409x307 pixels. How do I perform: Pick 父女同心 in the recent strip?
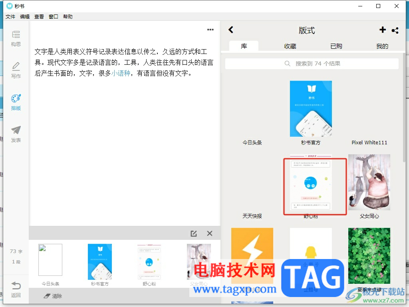click(x=199, y=262)
